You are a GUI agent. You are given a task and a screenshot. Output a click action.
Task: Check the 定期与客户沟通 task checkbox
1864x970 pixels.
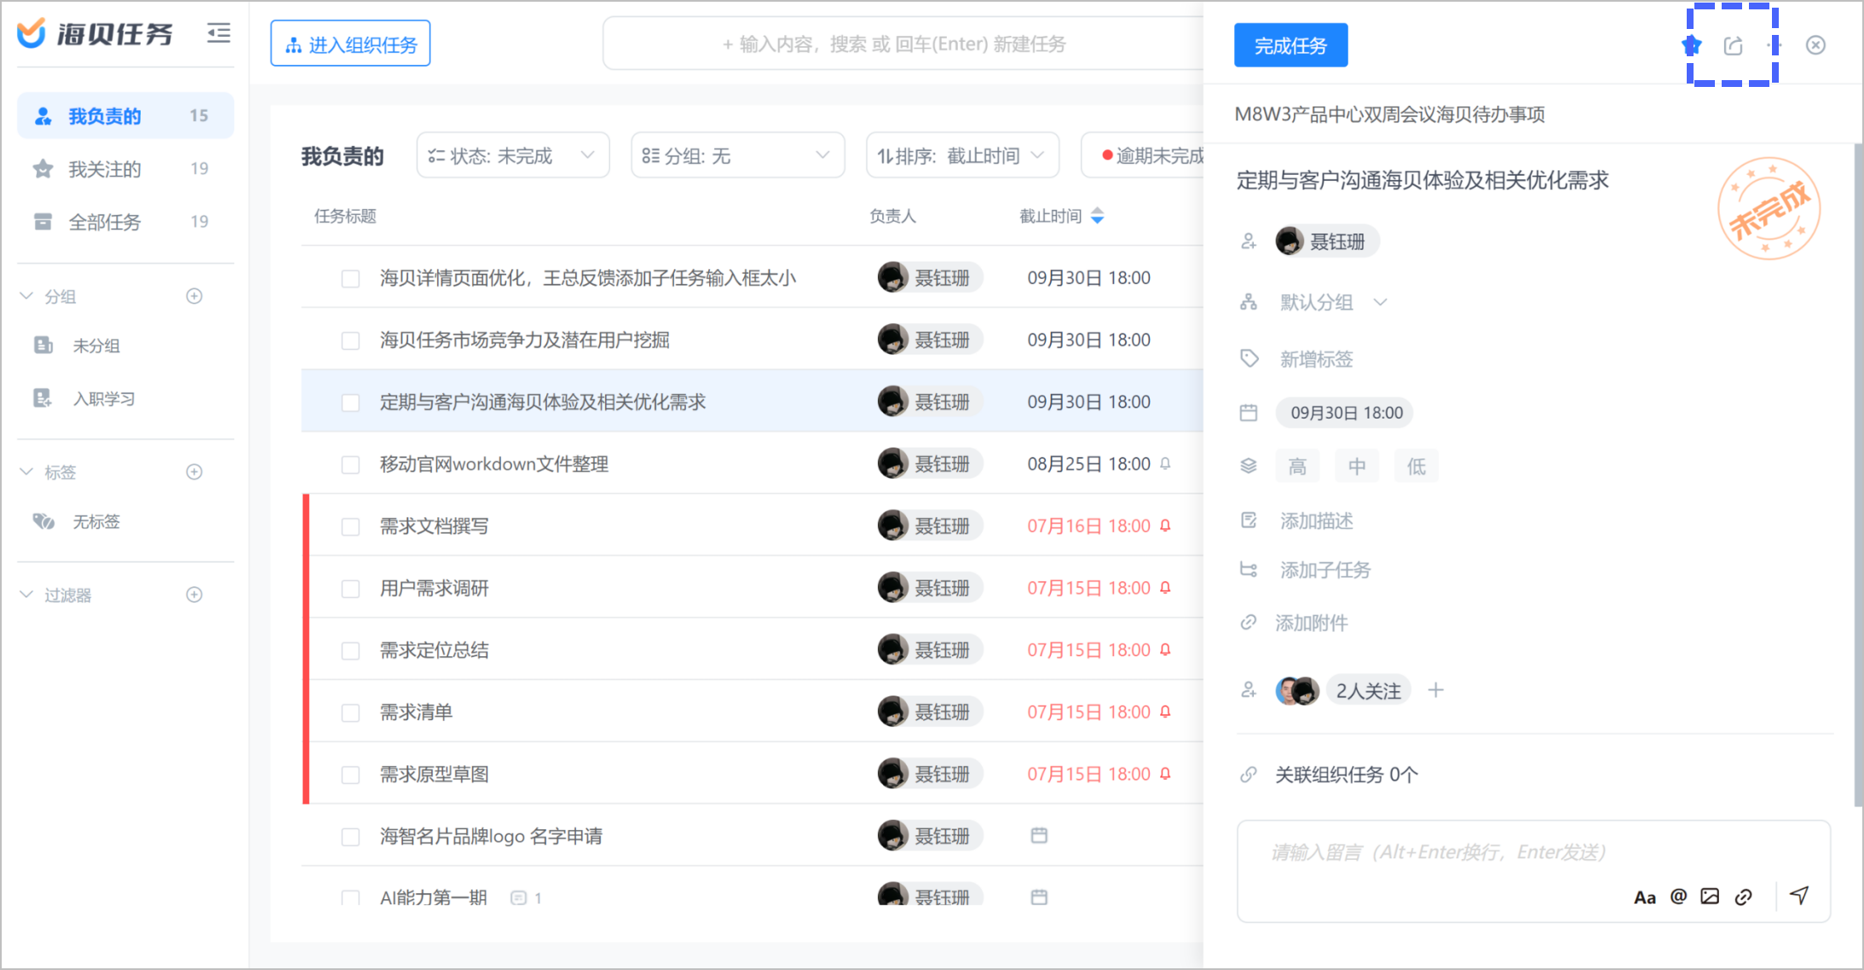click(350, 402)
